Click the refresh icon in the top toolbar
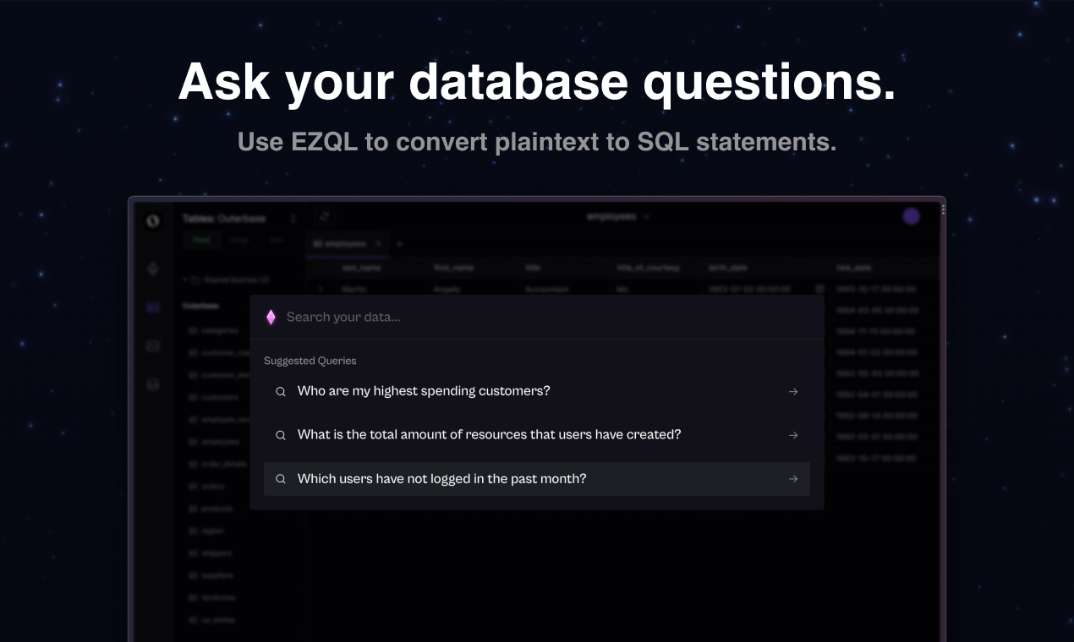 [x=325, y=217]
